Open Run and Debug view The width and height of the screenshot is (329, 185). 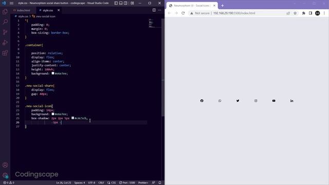(5, 42)
